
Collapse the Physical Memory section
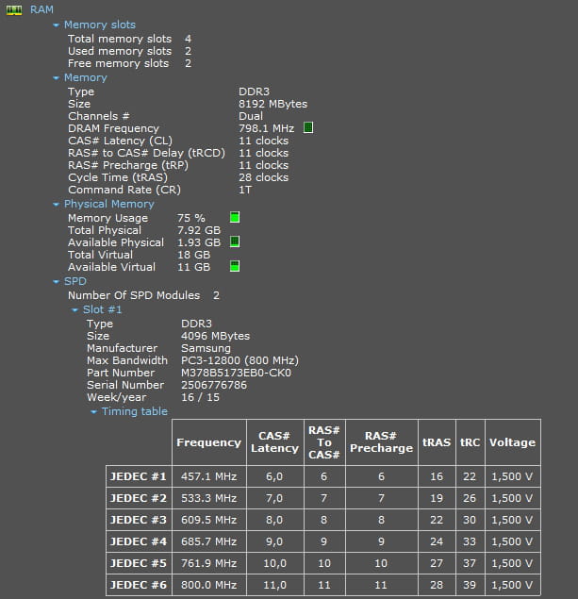click(57, 205)
